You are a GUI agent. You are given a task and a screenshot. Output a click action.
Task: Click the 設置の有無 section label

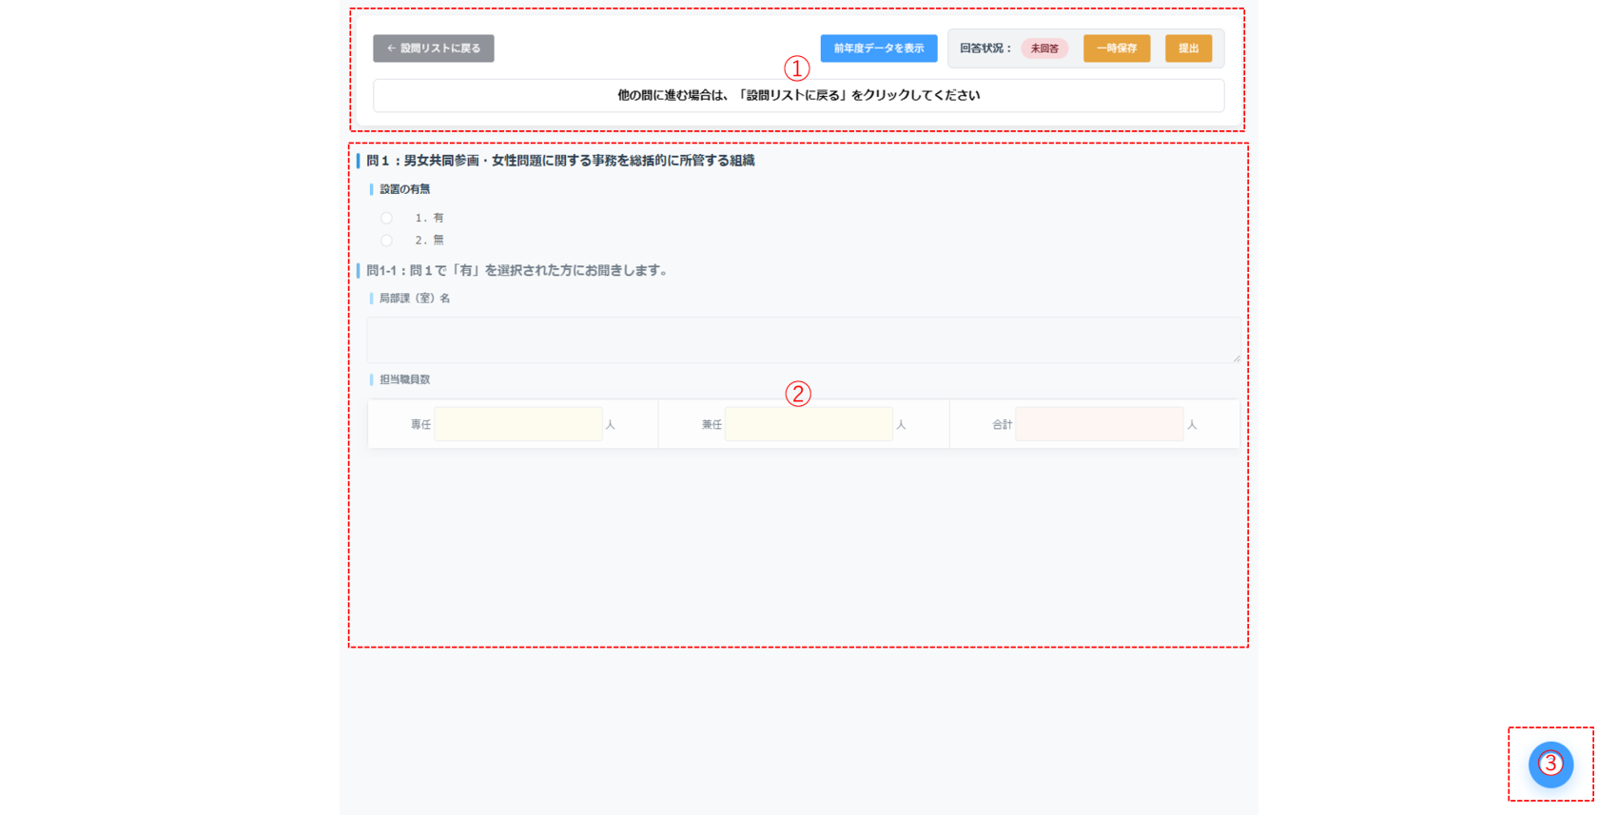(404, 189)
